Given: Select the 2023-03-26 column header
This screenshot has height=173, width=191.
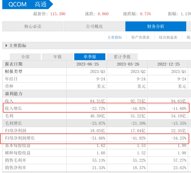Looking at the screenshot, I should (128, 64).
